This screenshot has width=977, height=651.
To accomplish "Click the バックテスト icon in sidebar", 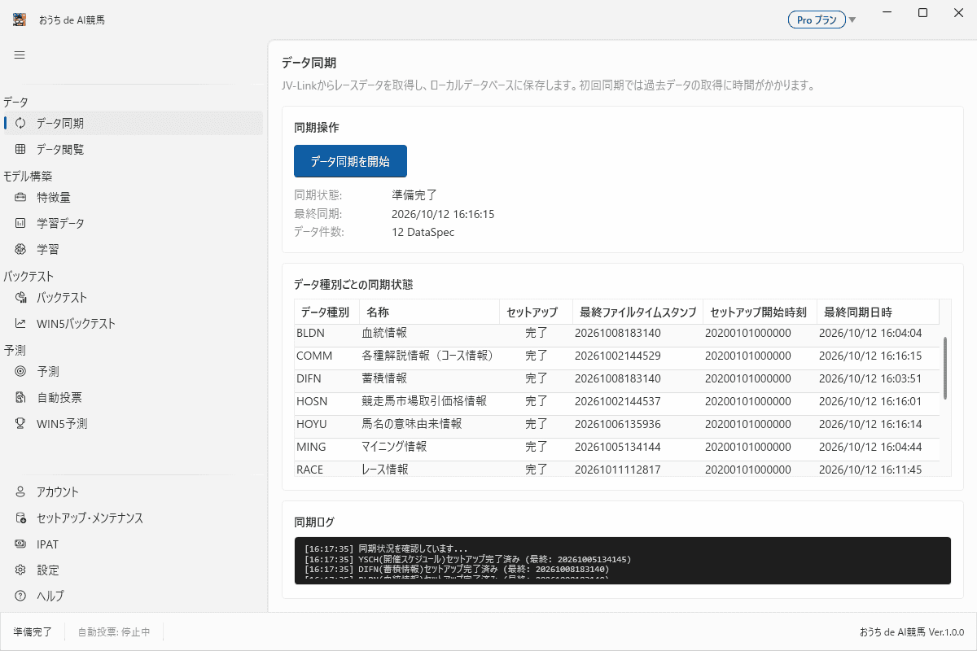I will [20, 298].
